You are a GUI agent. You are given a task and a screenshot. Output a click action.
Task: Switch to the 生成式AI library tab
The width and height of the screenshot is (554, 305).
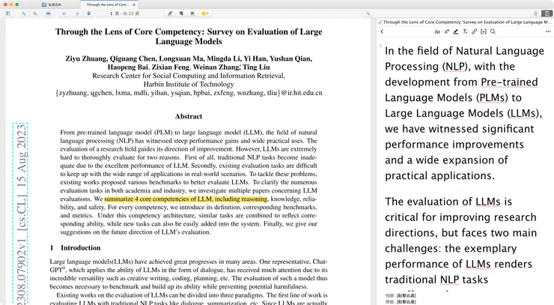[x=52, y=4]
